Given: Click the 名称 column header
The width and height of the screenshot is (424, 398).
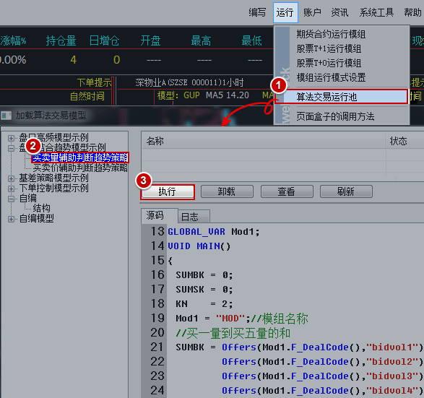Looking at the screenshot, I should (x=263, y=141).
